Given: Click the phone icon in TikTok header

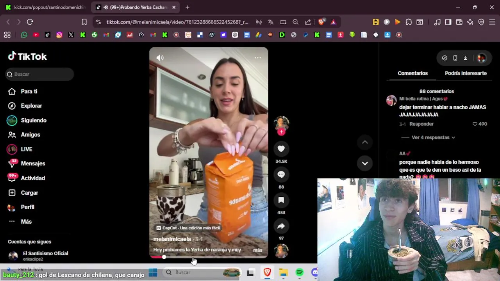Looking at the screenshot, I should (455, 58).
